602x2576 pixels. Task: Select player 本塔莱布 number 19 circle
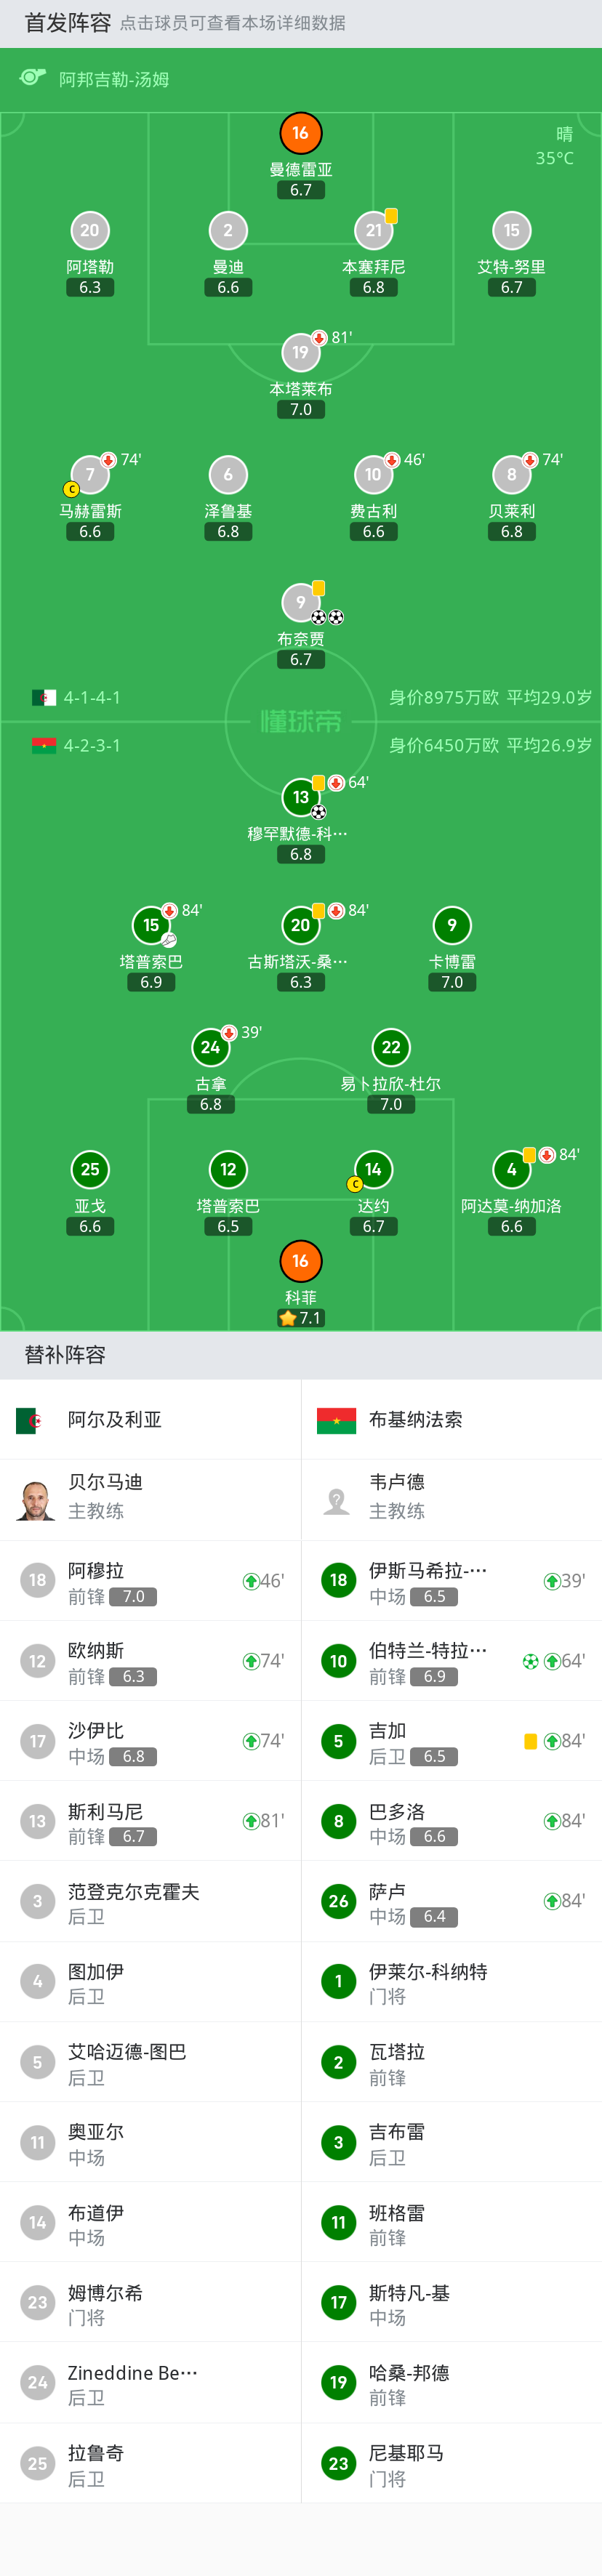pyautogui.click(x=300, y=352)
